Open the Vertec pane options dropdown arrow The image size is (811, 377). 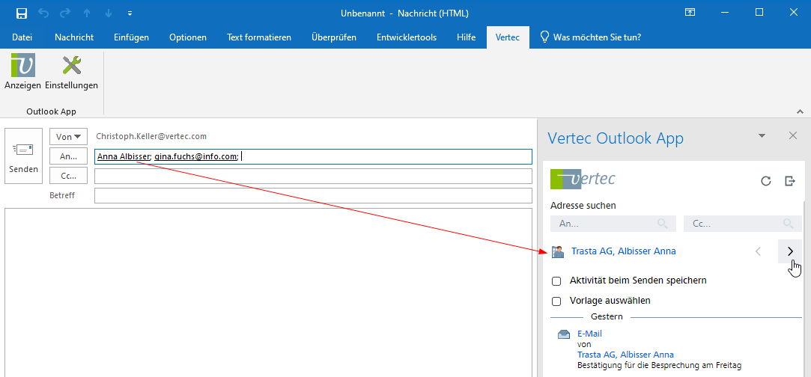[762, 135]
